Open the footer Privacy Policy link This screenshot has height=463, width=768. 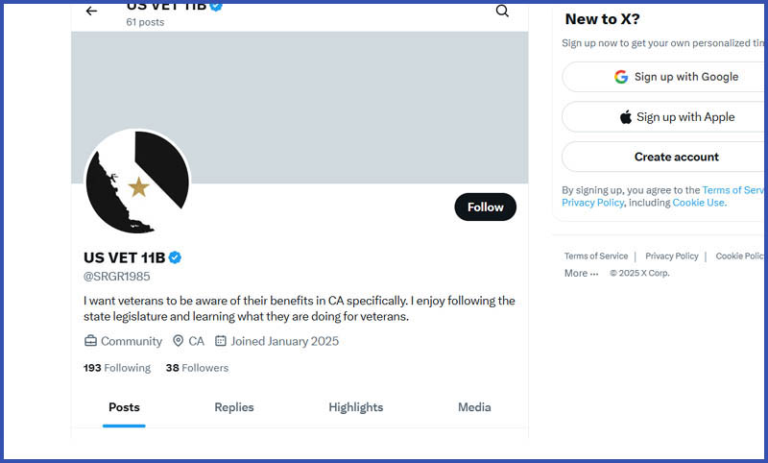pos(671,256)
